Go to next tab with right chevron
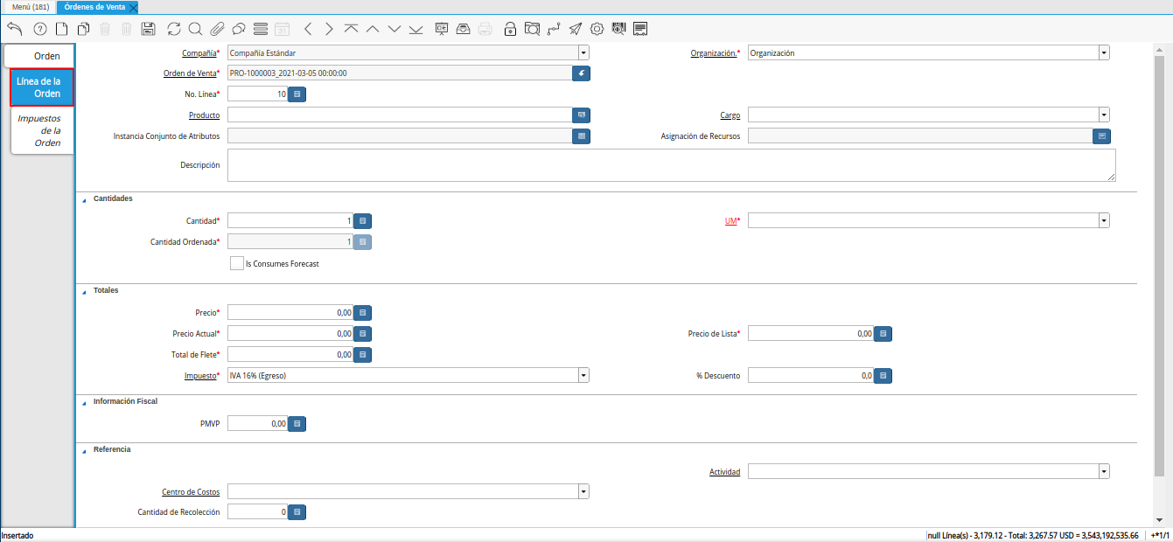Image resolution: width=1173 pixels, height=542 pixels. pyautogui.click(x=329, y=29)
